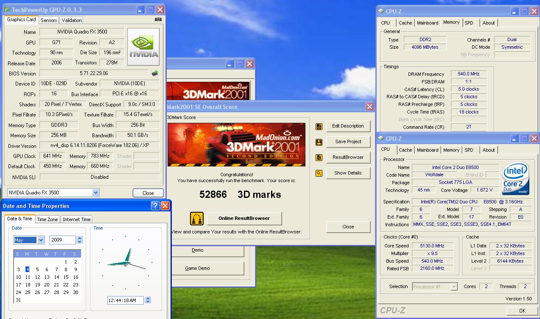Click the Multiplier value x 9.5
Viewport: 540px width, 319px height.
click(432, 253)
